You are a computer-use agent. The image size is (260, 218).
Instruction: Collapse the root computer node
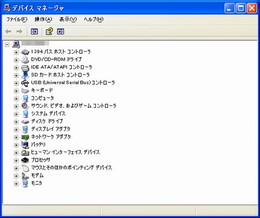(7, 45)
